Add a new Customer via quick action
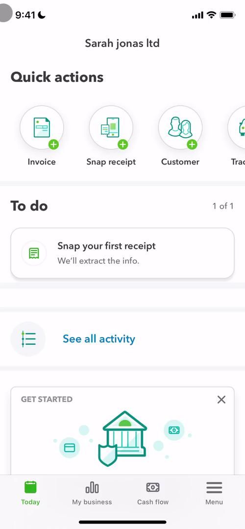The width and height of the screenshot is (245, 529). tap(180, 127)
